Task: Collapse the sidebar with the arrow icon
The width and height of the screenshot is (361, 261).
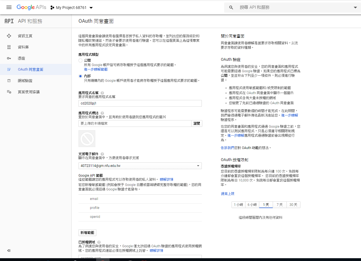Action: [x=9, y=251]
